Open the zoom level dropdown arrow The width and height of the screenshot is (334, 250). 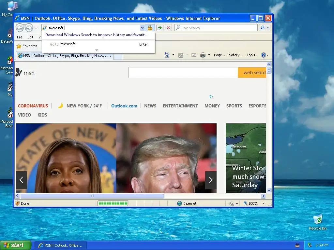[264, 203]
